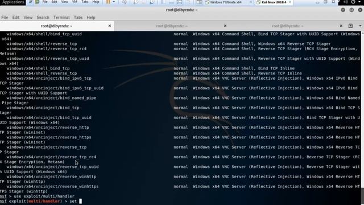Image resolution: width=364 pixels, height=205 pixels.
Task: Click the new terminal tab icon
Action: (350, 26)
